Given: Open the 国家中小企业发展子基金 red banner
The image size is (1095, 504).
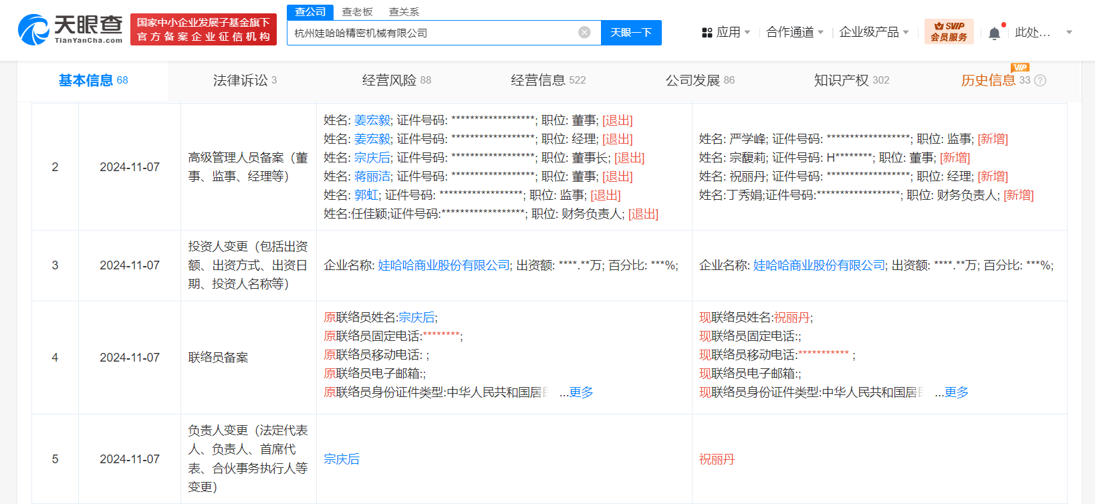Looking at the screenshot, I should (204, 29).
